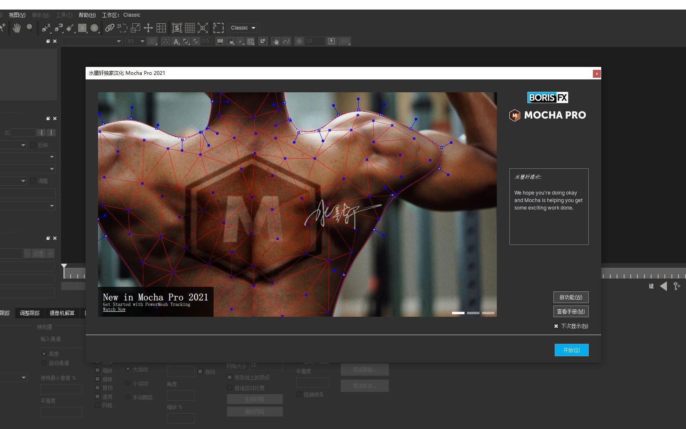Select the 小运动 radio option
Image resolution: width=686 pixels, height=429 pixels.
[128, 383]
